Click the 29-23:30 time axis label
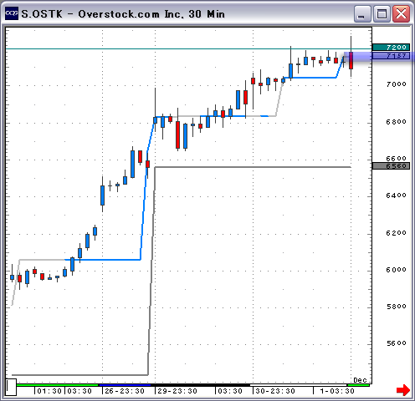This screenshot has height=401, width=415. (x=177, y=391)
